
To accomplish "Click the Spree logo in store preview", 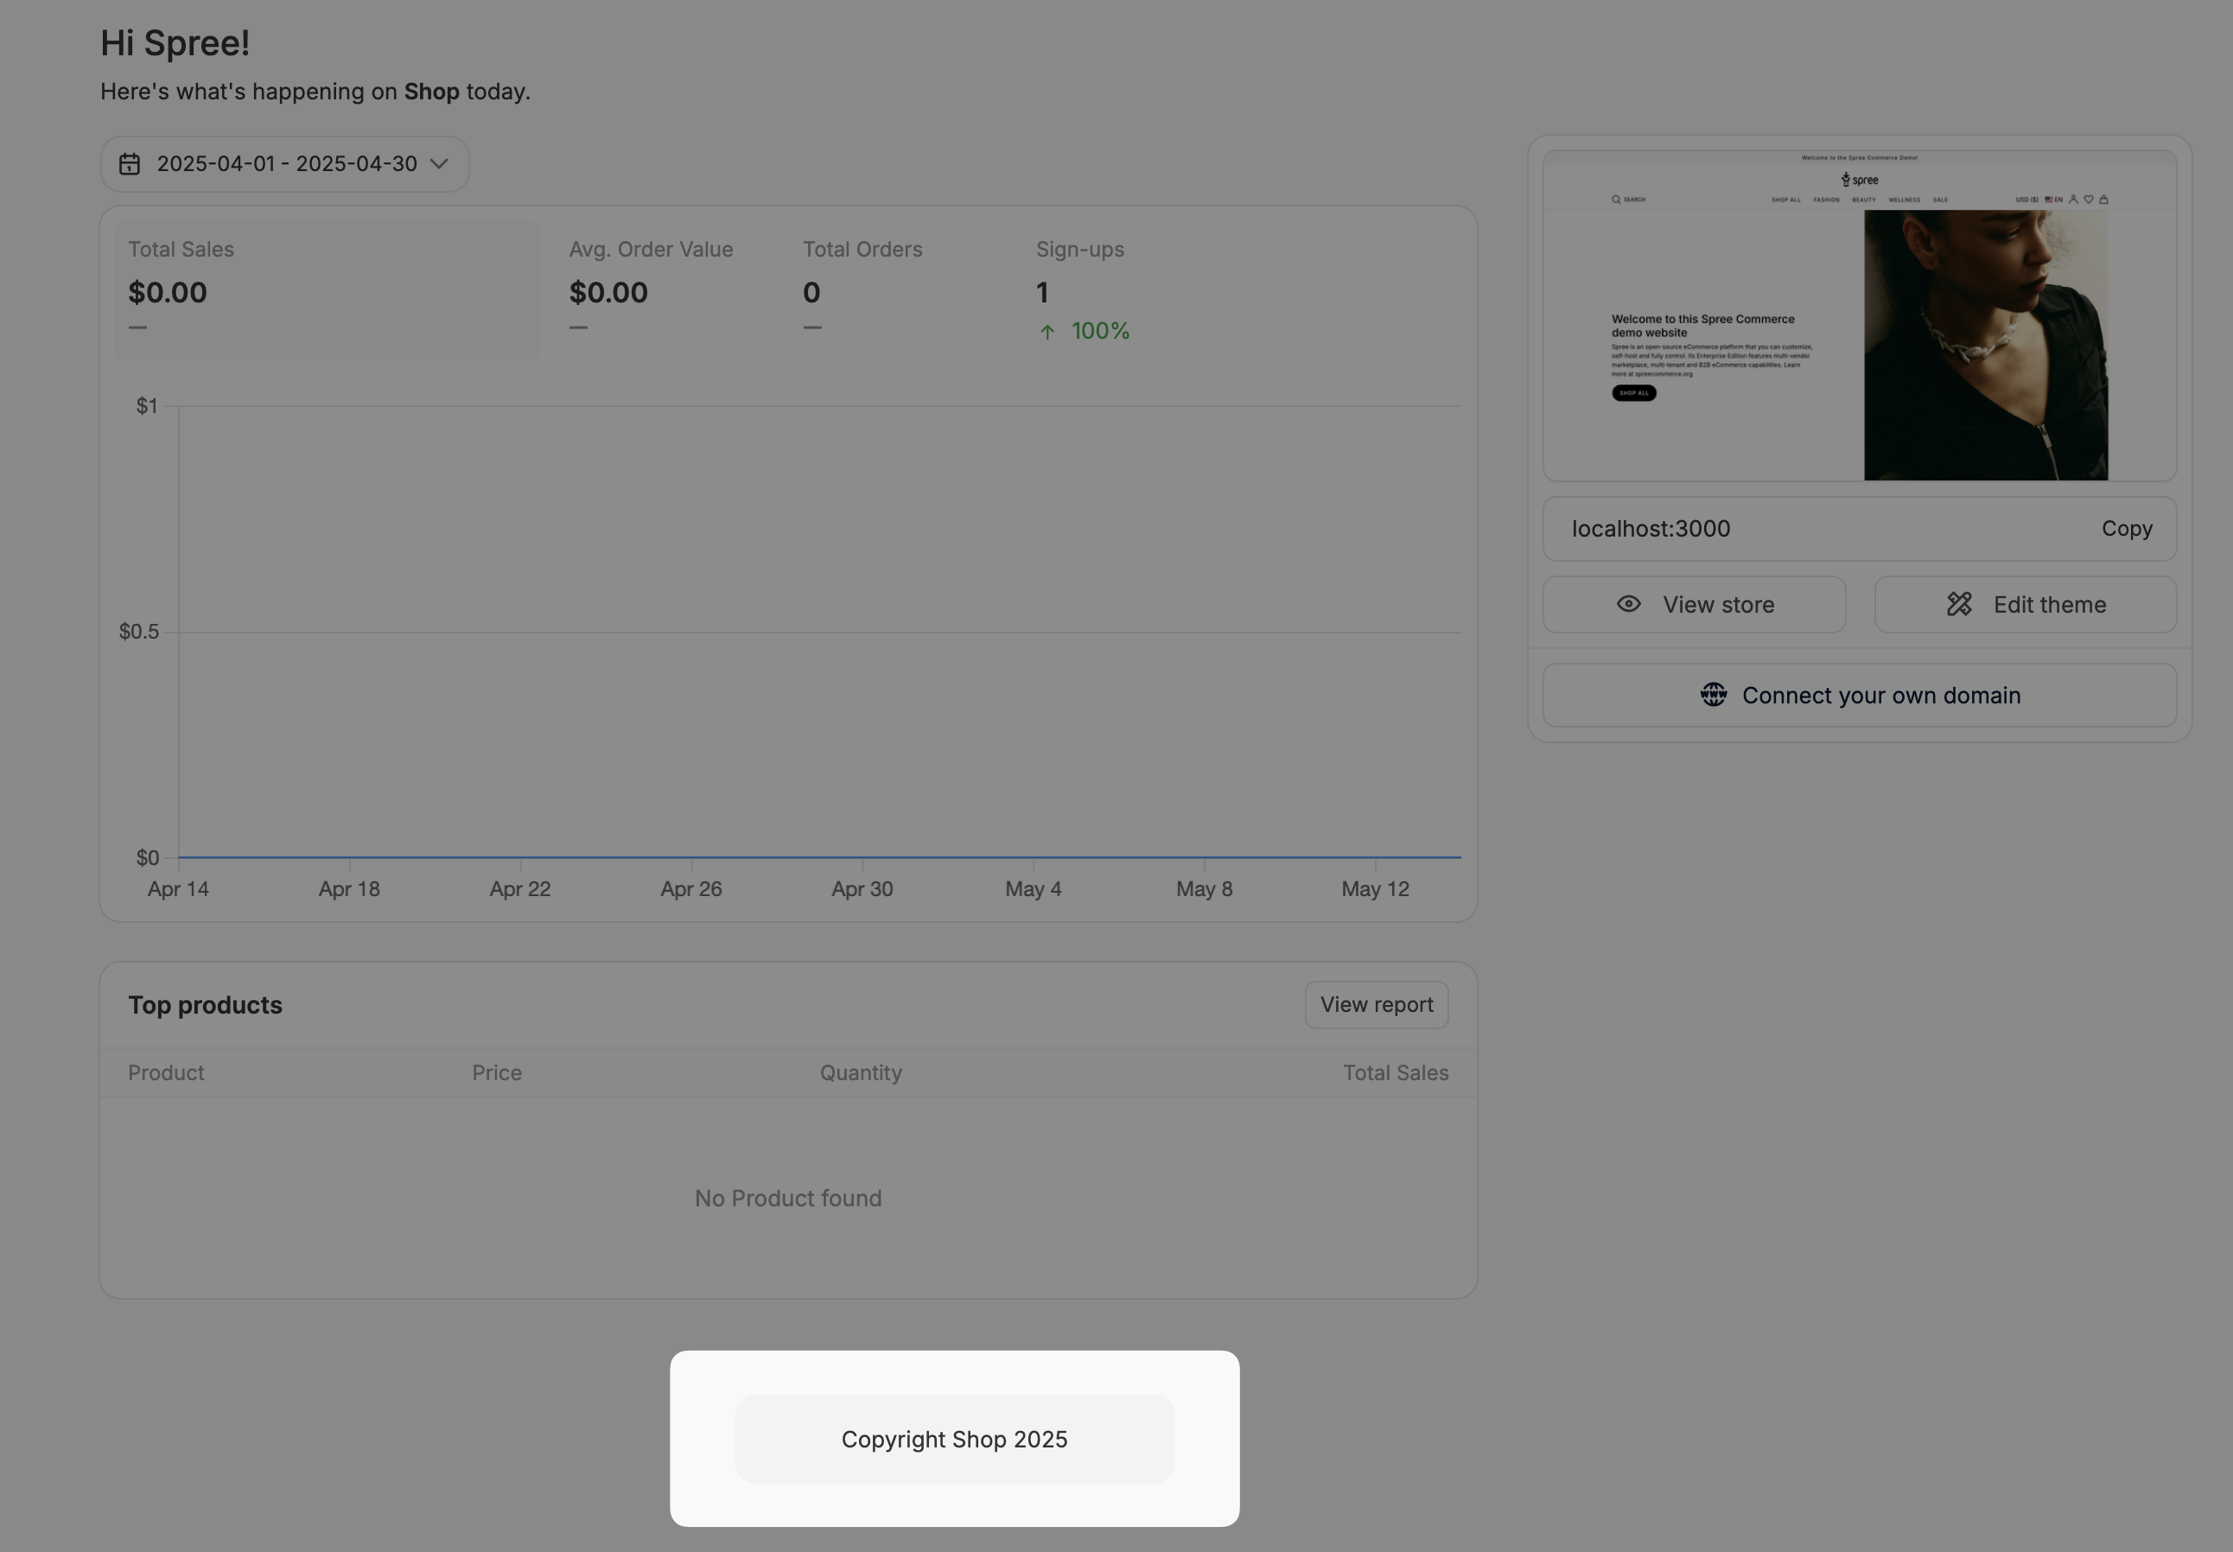I will pyautogui.click(x=1860, y=180).
